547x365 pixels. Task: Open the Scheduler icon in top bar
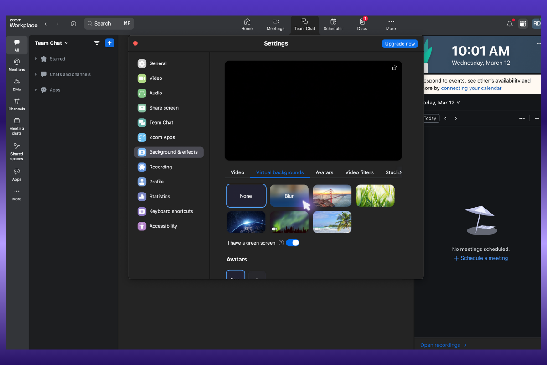(333, 21)
